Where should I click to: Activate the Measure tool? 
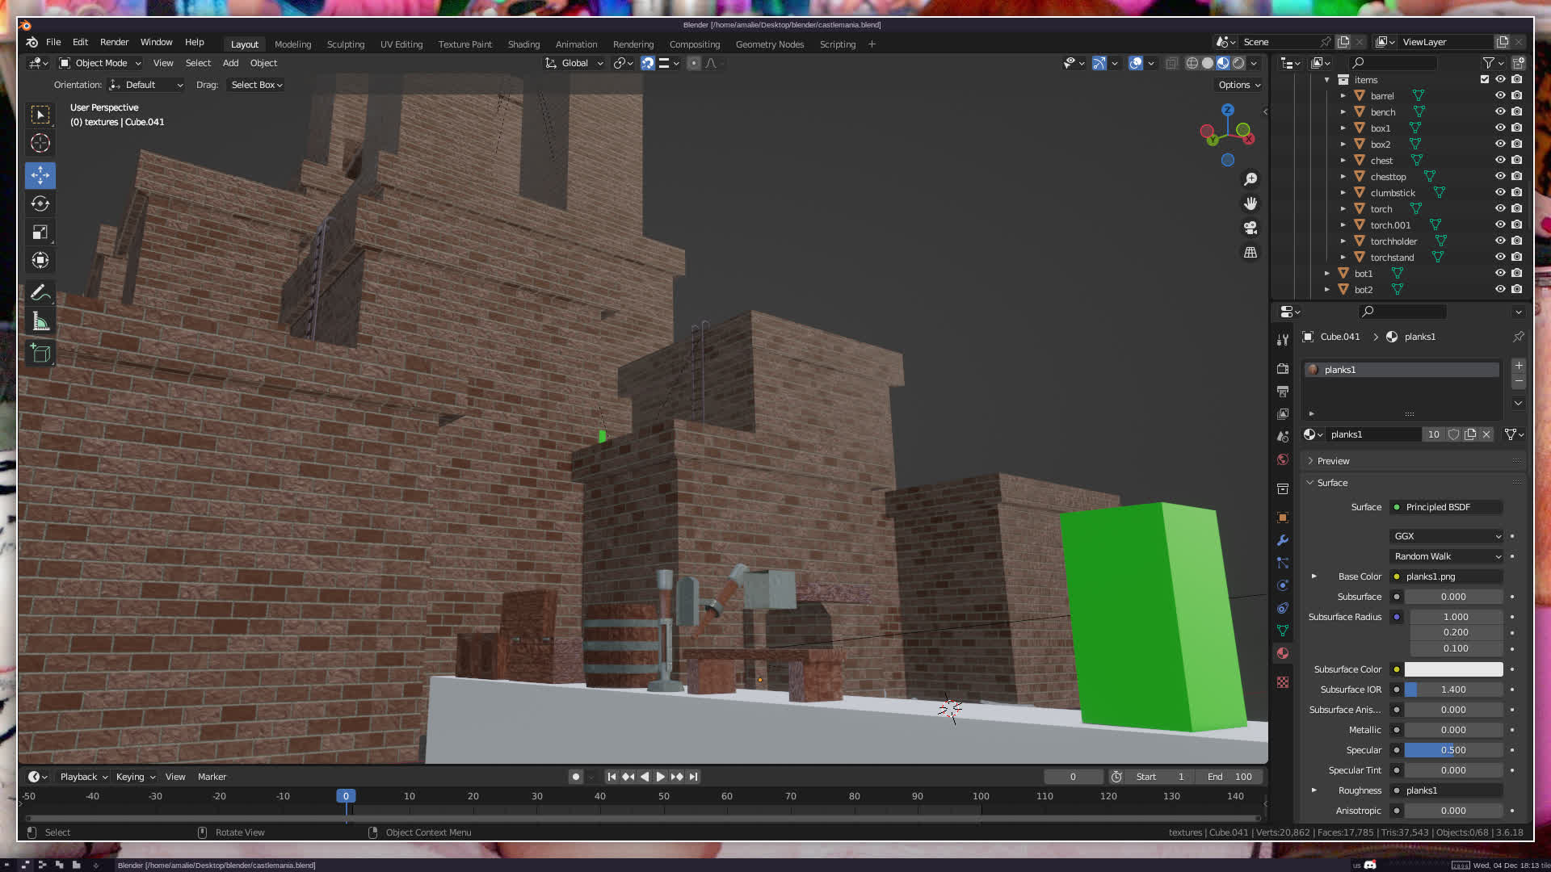pos(40,322)
